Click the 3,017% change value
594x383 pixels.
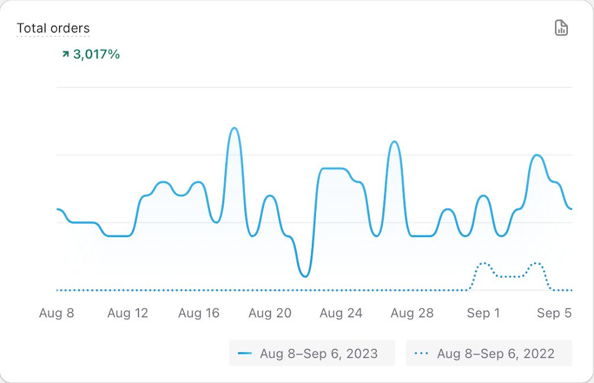coord(96,54)
